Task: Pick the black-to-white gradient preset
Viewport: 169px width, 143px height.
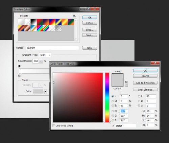Action: coord(33,22)
